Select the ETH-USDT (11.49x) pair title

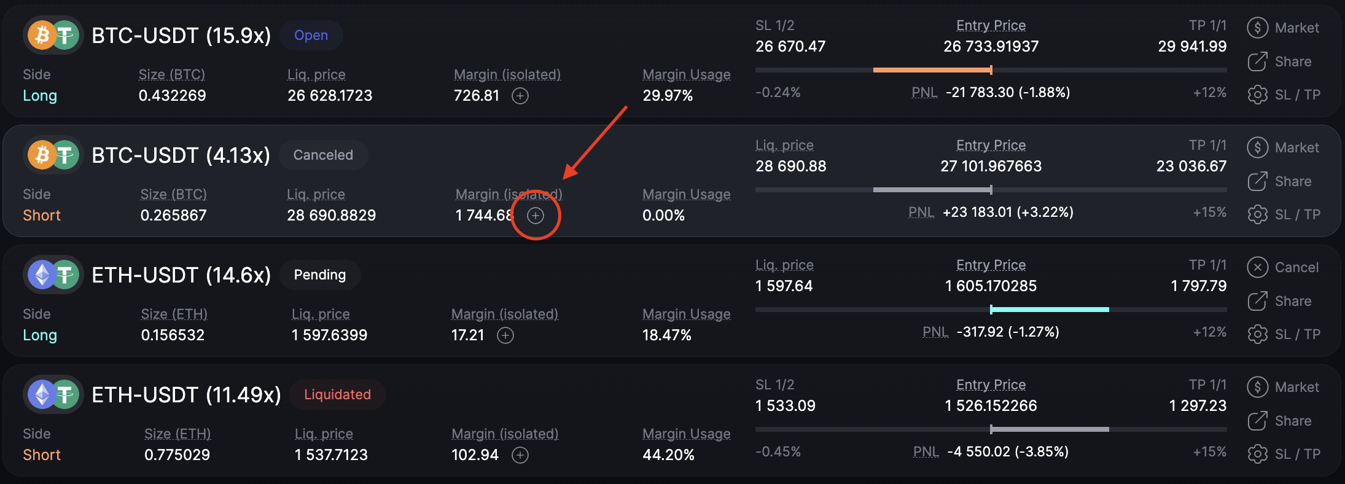[186, 394]
